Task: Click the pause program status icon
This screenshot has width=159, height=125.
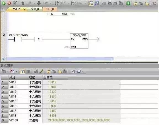Action: pos(97,3)
